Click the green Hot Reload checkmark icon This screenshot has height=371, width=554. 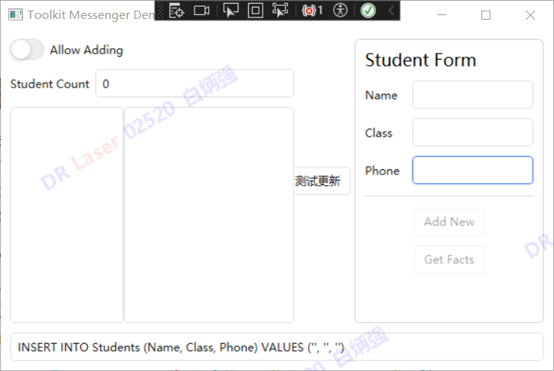pos(368,11)
